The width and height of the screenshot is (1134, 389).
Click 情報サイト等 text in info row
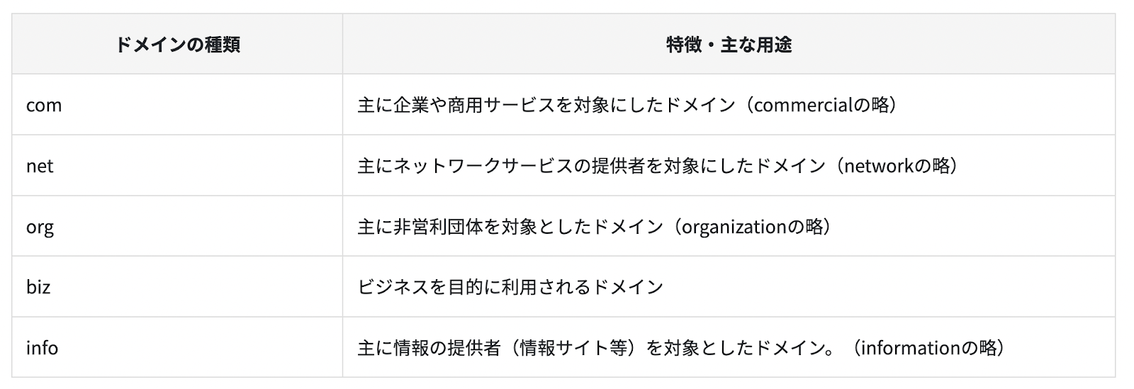(573, 348)
